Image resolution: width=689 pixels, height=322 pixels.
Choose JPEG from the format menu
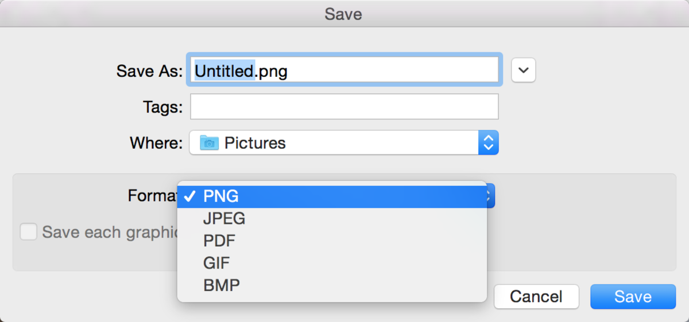224,219
